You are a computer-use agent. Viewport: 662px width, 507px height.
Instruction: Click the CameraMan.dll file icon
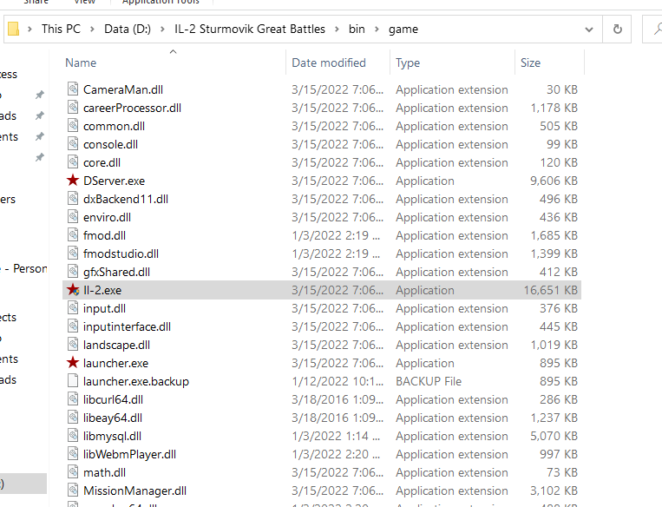point(73,89)
